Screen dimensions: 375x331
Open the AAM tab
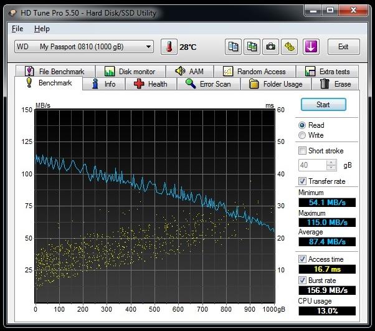189,71
